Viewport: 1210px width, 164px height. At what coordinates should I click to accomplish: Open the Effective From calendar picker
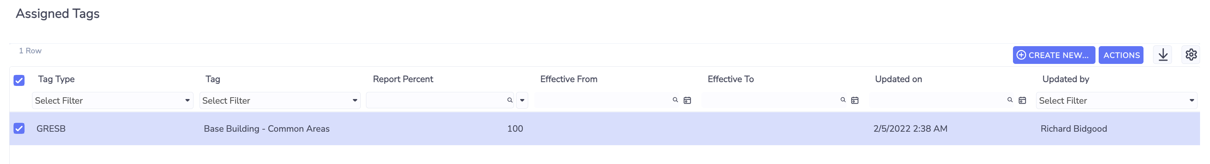click(x=687, y=100)
